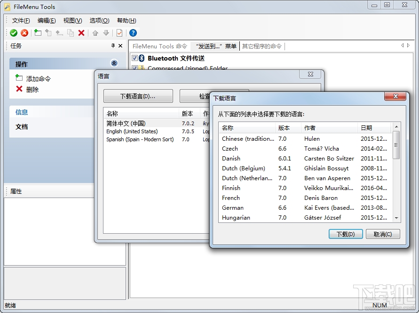The height and width of the screenshot is (313, 419).
Task: Select the Dutch (Belgium) language row
Action: (305, 168)
